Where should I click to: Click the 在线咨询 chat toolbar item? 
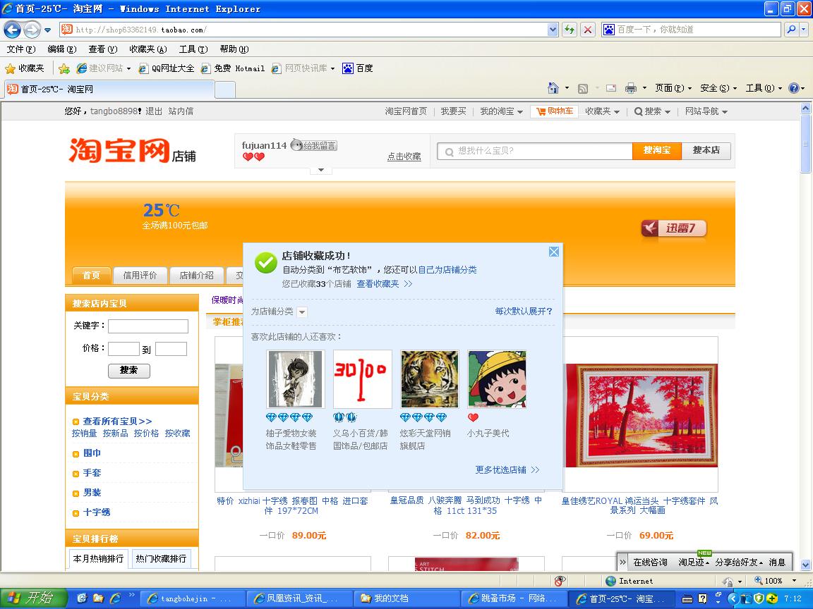click(650, 562)
